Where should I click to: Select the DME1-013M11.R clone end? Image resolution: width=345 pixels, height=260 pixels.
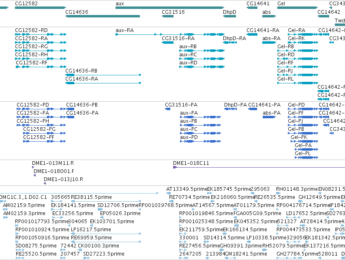click(33, 168)
